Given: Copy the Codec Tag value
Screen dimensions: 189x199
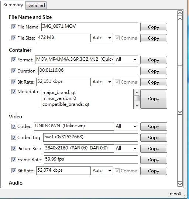Looking at the screenshot, I should click(154, 138).
